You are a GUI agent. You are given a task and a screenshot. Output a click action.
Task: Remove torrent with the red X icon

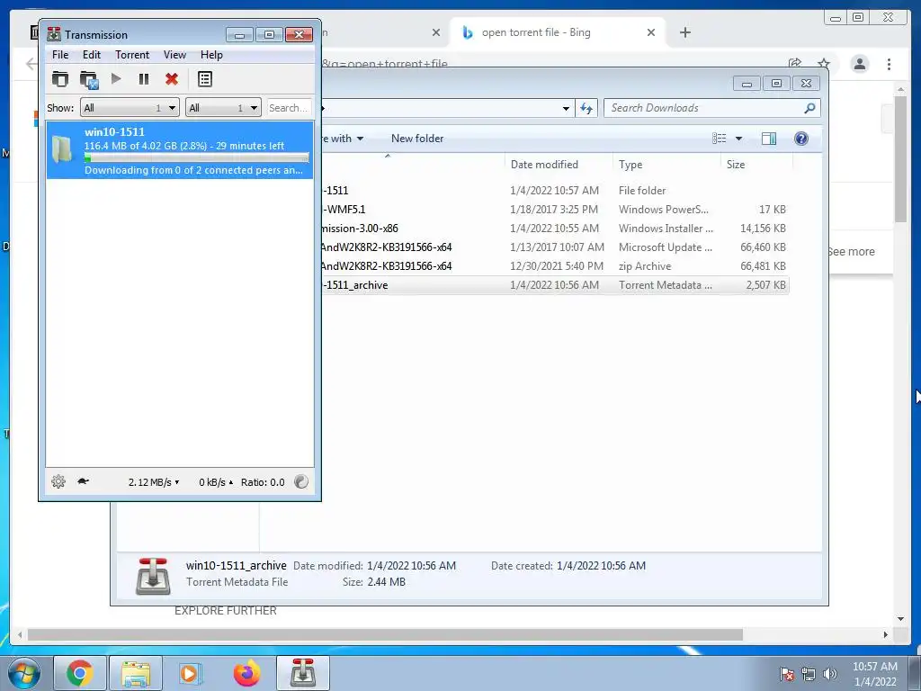172,79
